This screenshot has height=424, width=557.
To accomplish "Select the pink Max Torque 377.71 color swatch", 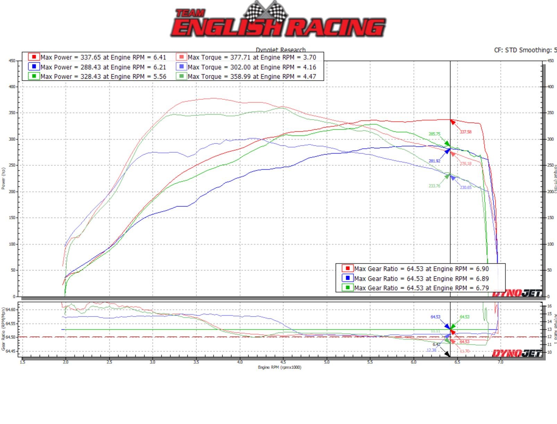I will click(x=181, y=57).
